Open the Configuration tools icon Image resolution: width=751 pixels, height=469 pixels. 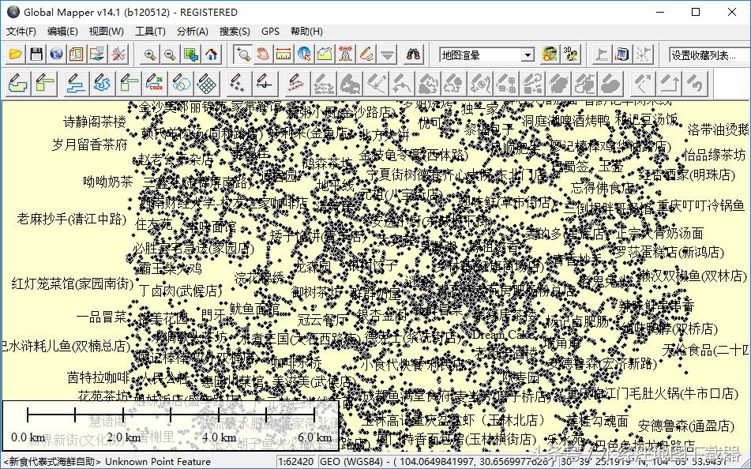(x=118, y=54)
